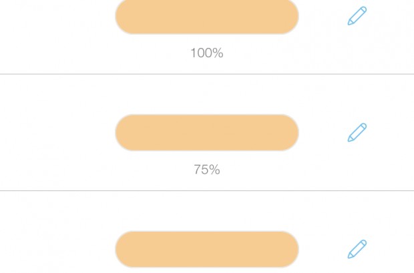This screenshot has height=273, width=414.
Task: Edit the top row using its pencil
Action: (x=357, y=16)
